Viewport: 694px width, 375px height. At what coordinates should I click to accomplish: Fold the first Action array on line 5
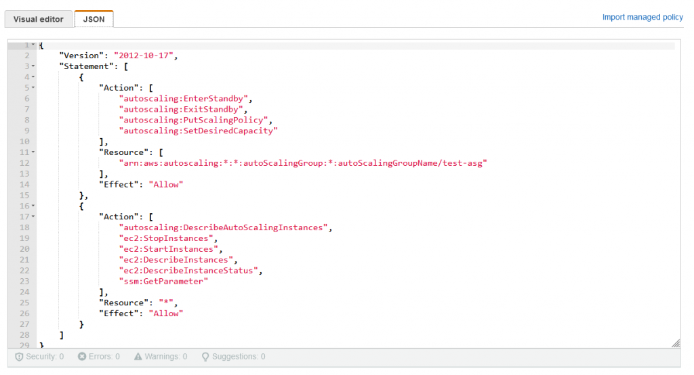coord(33,88)
